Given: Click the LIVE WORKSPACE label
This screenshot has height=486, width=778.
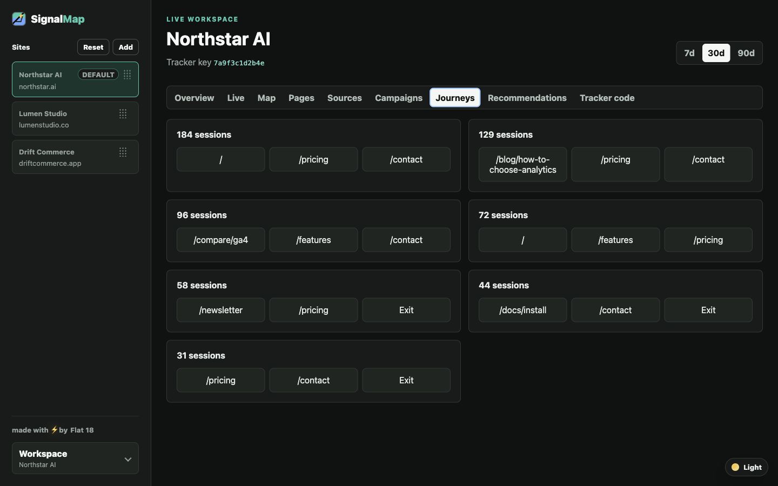Looking at the screenshot, I should pyautogui.click(x=202, y=19).
